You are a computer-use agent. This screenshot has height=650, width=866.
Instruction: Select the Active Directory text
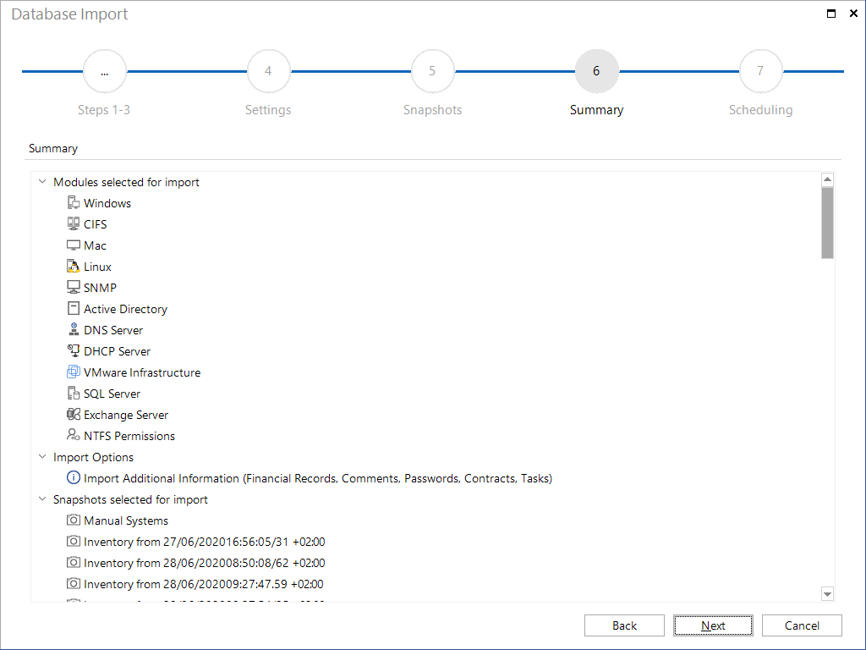[125, 309]
